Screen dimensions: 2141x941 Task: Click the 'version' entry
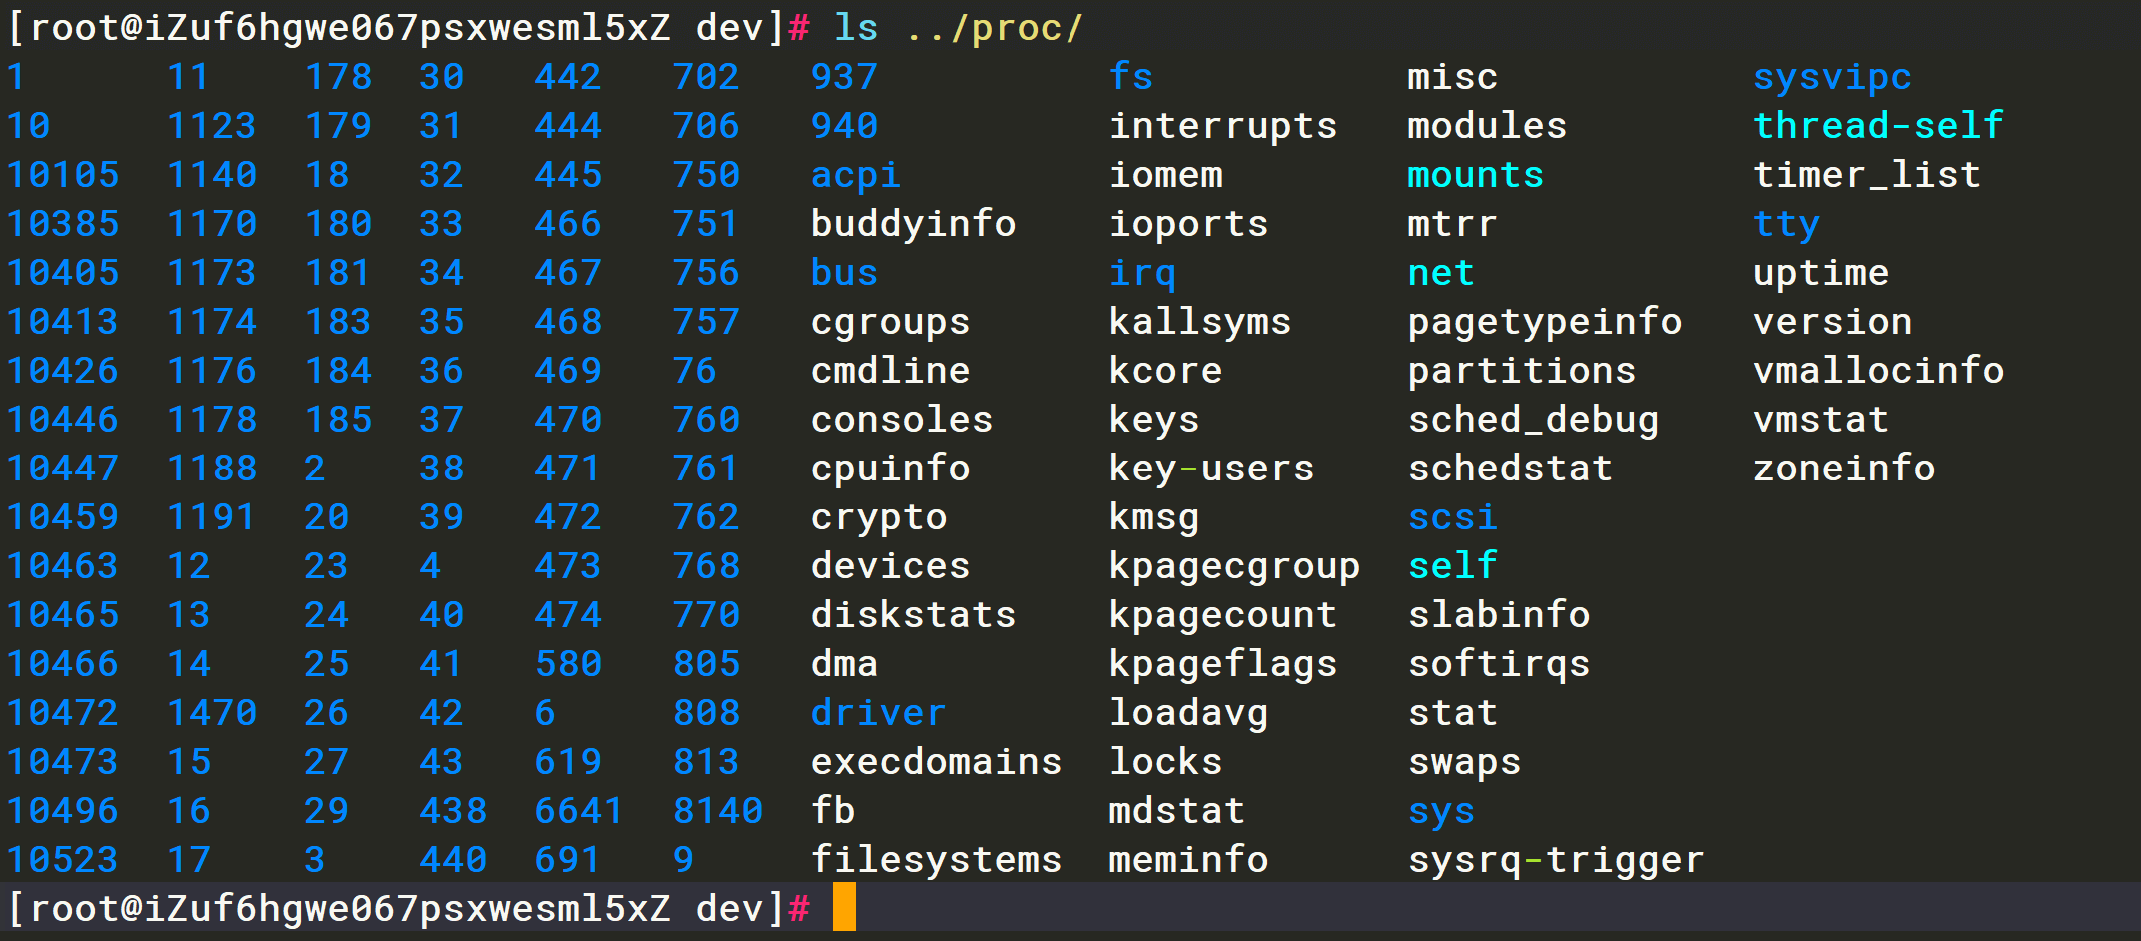pos(1833,321)
